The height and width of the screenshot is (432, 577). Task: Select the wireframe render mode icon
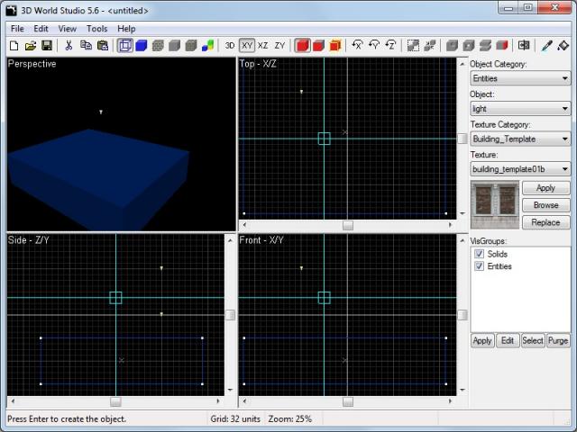click(x=125, y=45)
